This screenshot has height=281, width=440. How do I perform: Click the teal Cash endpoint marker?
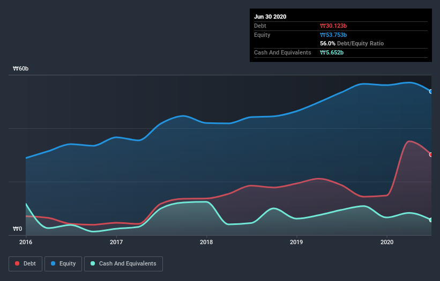431,220
